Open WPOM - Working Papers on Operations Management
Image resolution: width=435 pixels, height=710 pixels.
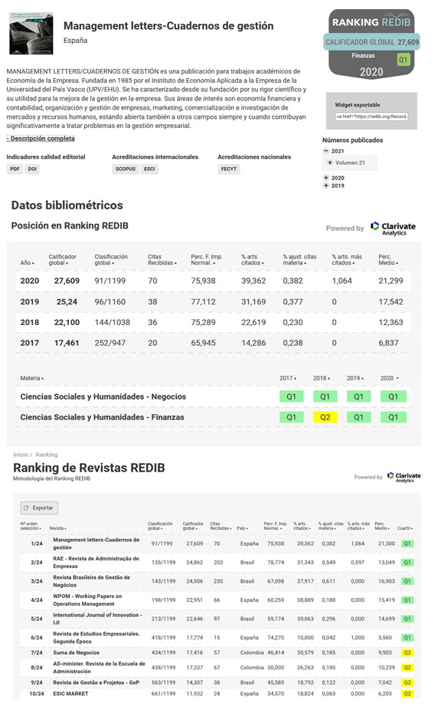pos(87,600)
